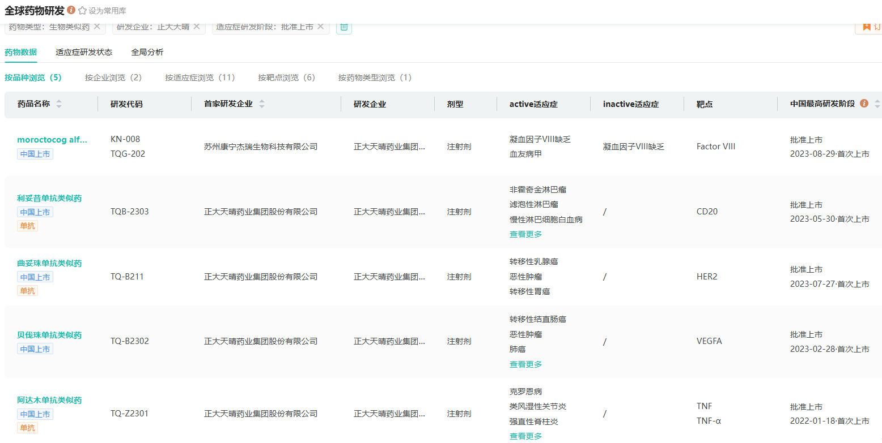Remove the 适应症研发阶段 批准上市 filter tag
The image size is (882, 443).
point(320,27)
